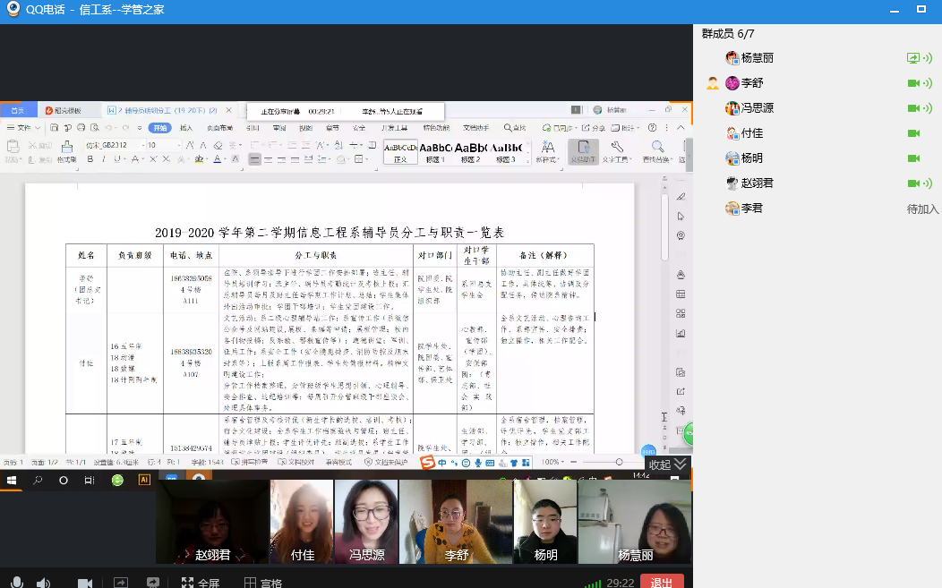This screenshot has width=942, height=588.
Task: Click 冯思源's video thumbnail
Action: [x=366, y=522]
